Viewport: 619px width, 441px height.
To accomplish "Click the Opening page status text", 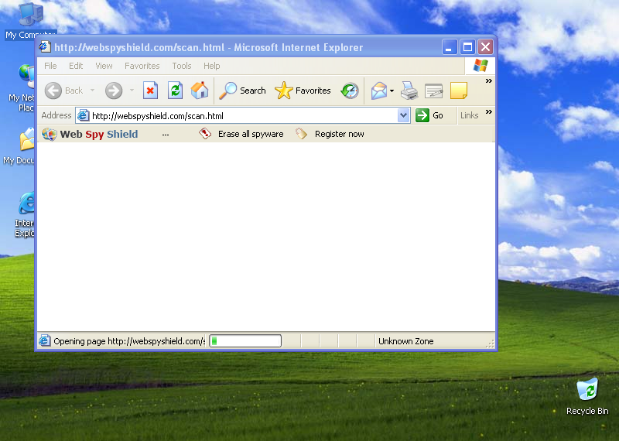I will click(129, 341).
